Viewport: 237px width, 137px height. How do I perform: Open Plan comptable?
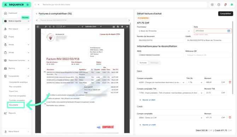(x=15, y=87)
